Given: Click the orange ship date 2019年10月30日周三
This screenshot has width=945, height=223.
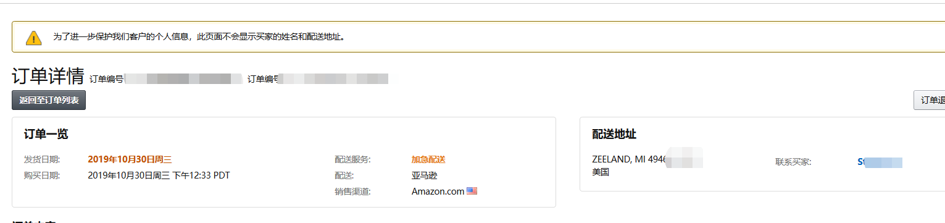Looking at the screenshot, I should click(130, 159).
